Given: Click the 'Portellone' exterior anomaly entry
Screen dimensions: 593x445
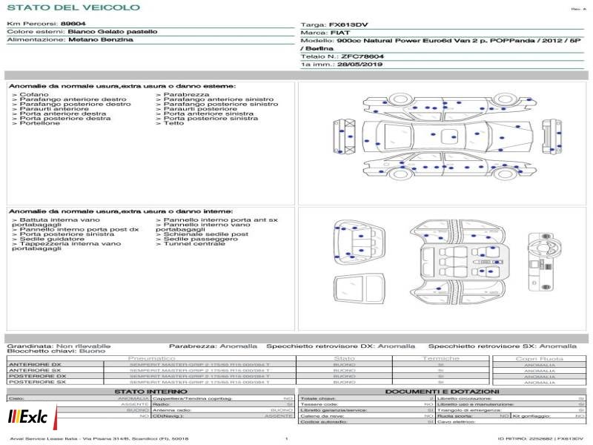Looking at the screenshot, I should click(36, 123).
